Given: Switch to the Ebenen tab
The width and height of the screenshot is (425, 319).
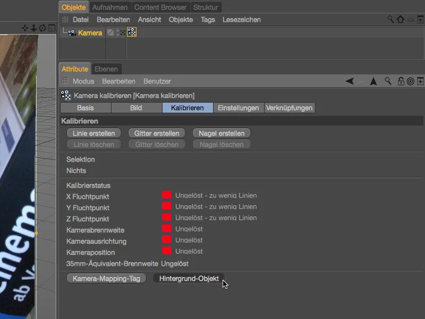Looking at the screenshot, I should (106, 69).
